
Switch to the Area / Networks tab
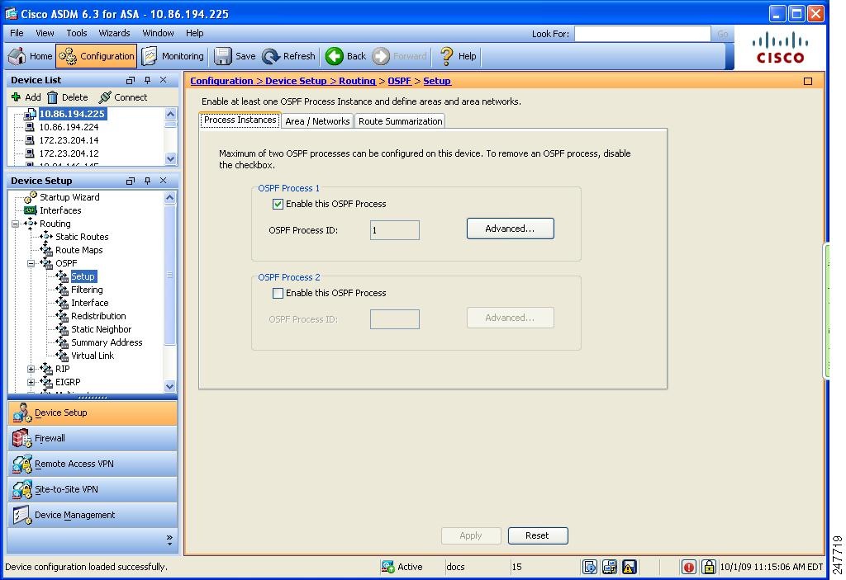pos(316,120)
